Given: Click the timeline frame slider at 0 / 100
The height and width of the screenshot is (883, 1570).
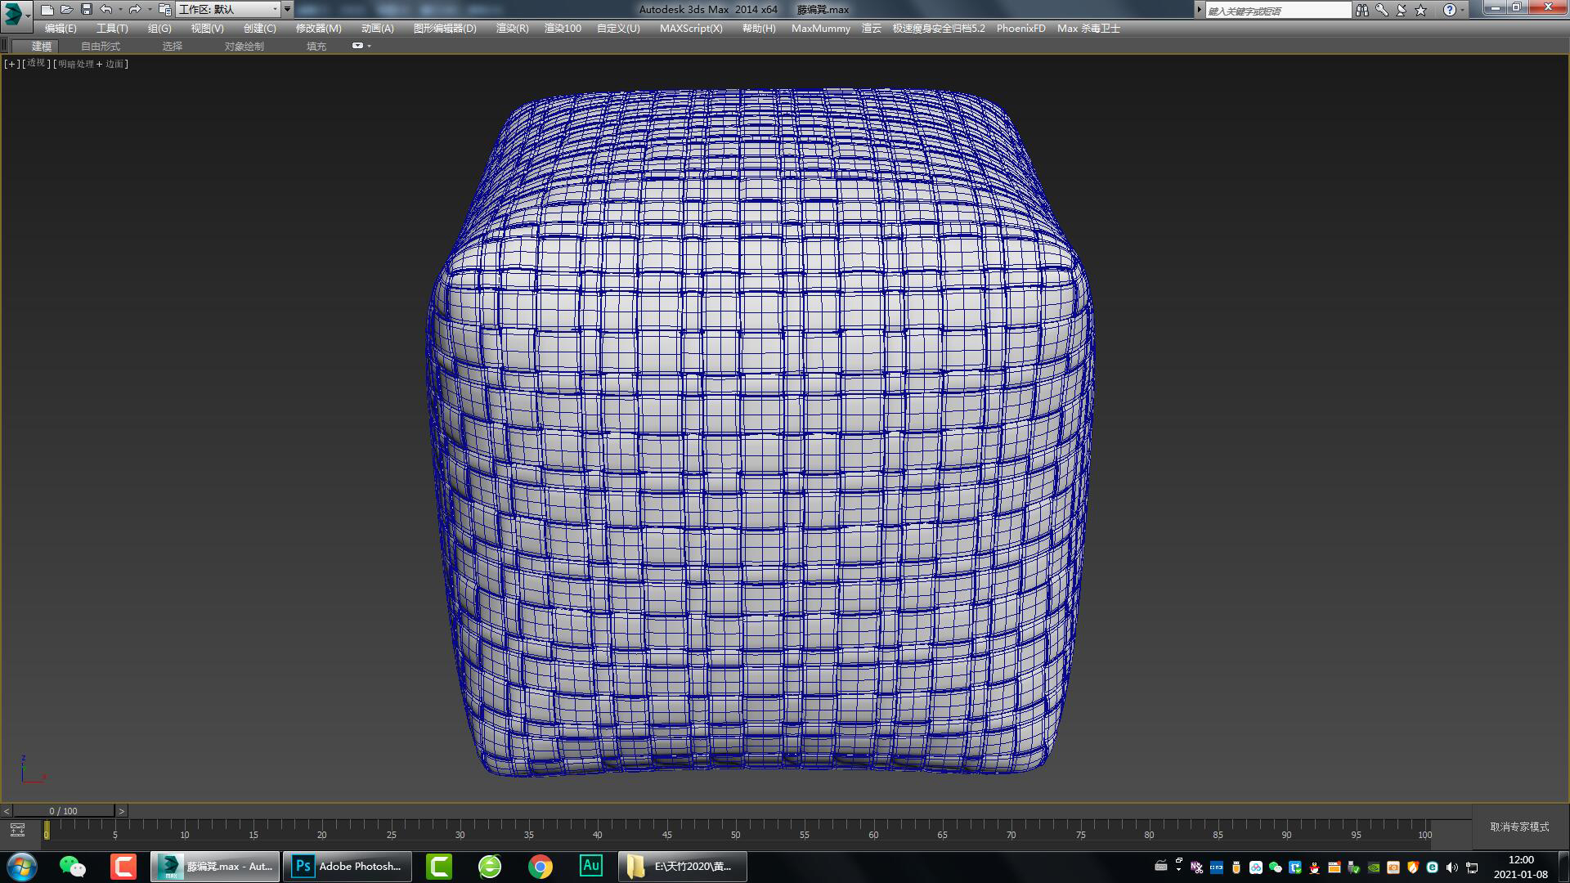Looking at the screenshot, I should click(x=63, y=811).
